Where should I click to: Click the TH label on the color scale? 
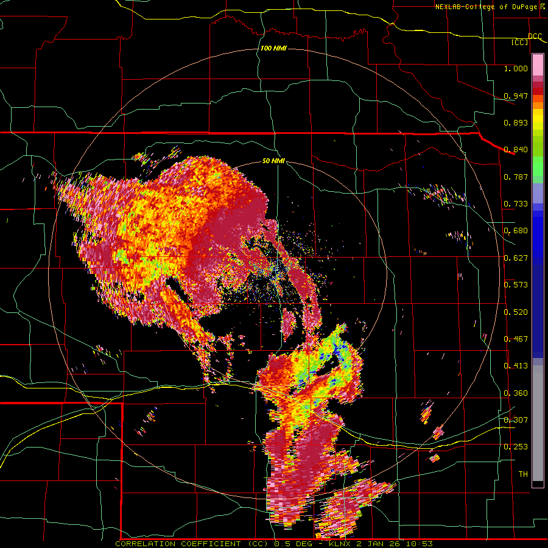523,474
